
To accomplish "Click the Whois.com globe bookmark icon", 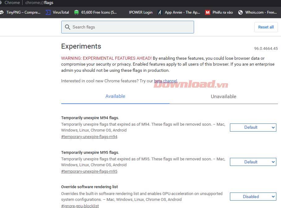I will point(240,12).
